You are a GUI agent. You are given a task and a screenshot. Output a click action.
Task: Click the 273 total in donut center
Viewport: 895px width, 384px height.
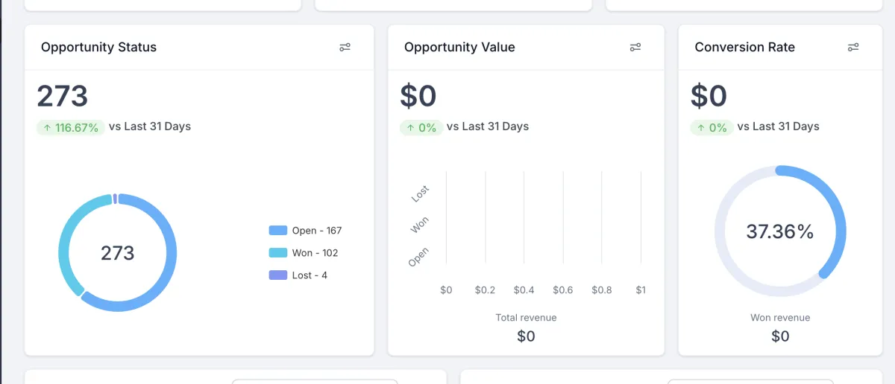[118, 253]
